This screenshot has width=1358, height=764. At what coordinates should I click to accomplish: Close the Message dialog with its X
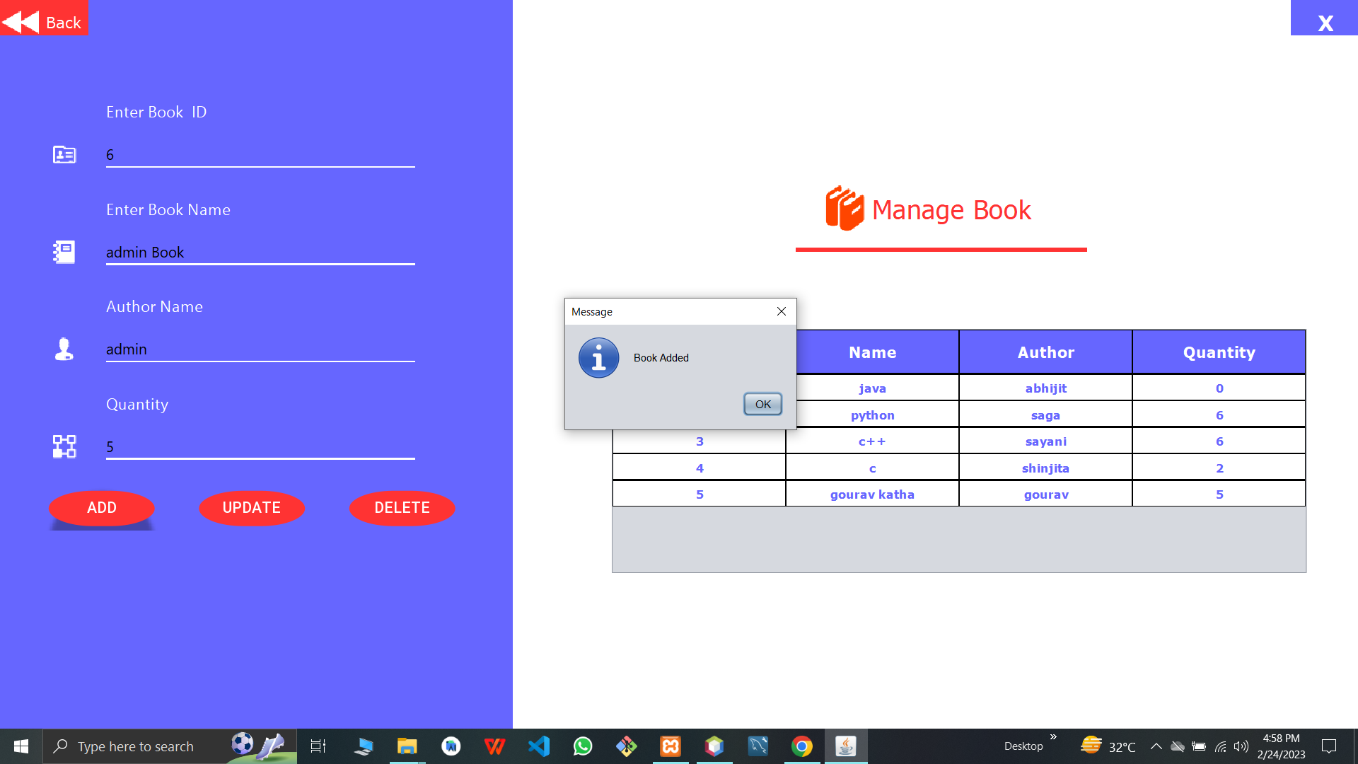tap(782, 311)
